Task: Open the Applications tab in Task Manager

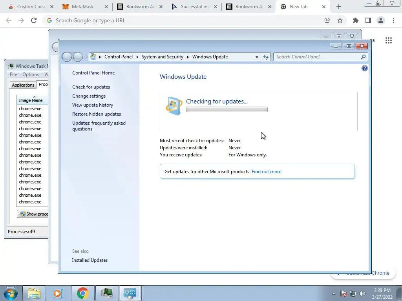Action: coord(23,85)
